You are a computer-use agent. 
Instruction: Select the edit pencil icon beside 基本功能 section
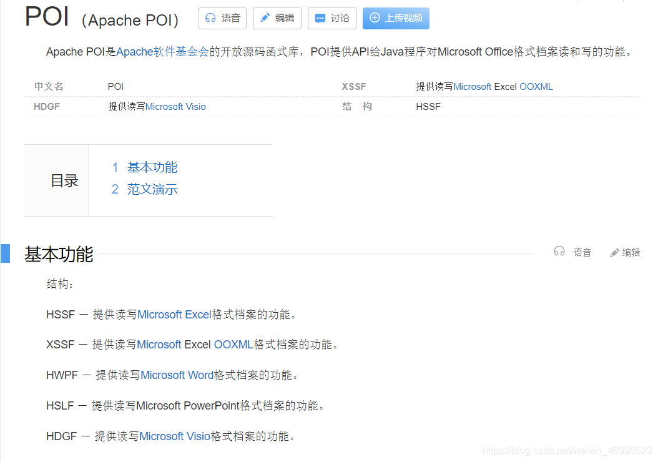coord(614,252)
